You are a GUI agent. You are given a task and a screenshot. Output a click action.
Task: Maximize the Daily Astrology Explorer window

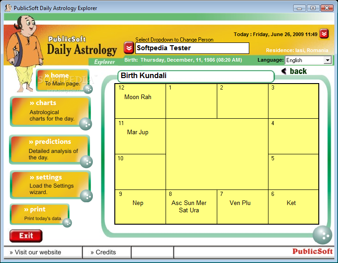pos(313,8)
